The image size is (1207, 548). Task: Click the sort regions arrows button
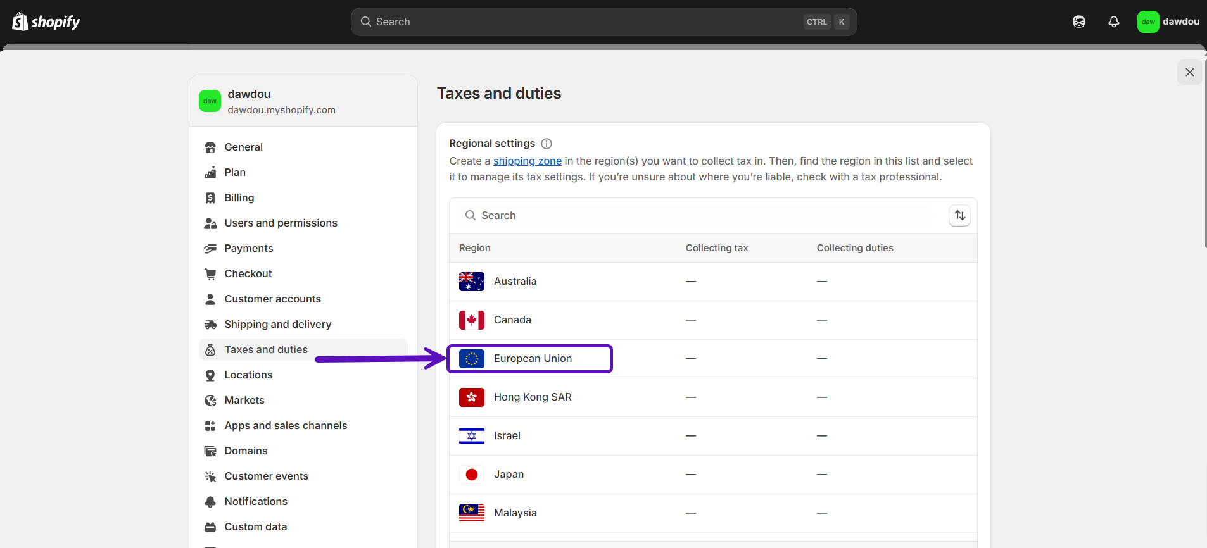point(959,215)
